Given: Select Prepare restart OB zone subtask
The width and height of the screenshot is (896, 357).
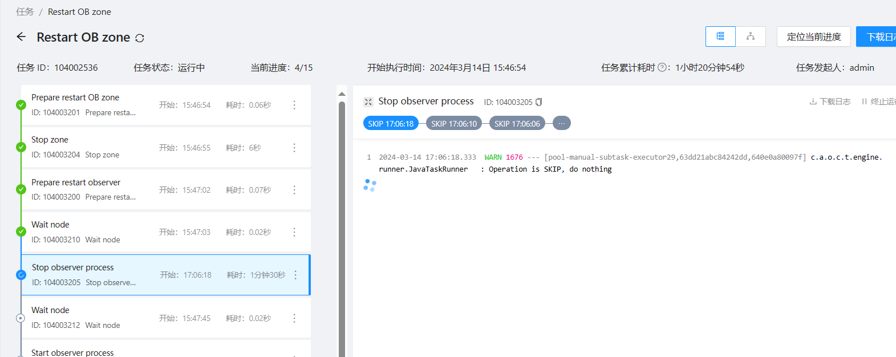Looking at the screenshot, I should (x=166, y=105).
